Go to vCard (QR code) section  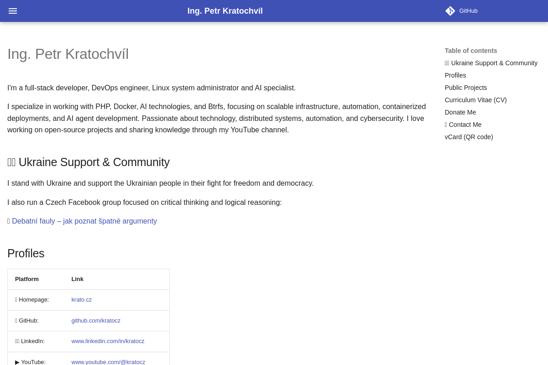[469, 137]
